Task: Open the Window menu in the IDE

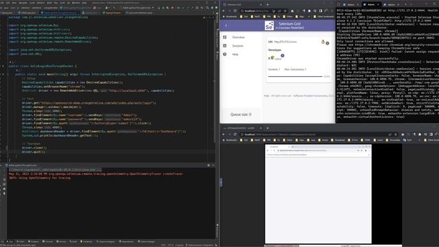Action: tap(76, 3)
